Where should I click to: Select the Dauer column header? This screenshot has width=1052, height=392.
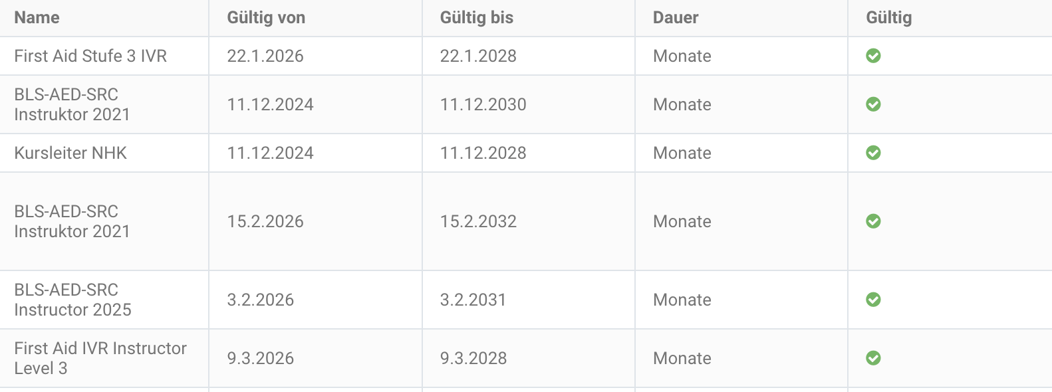click(676, 18)
